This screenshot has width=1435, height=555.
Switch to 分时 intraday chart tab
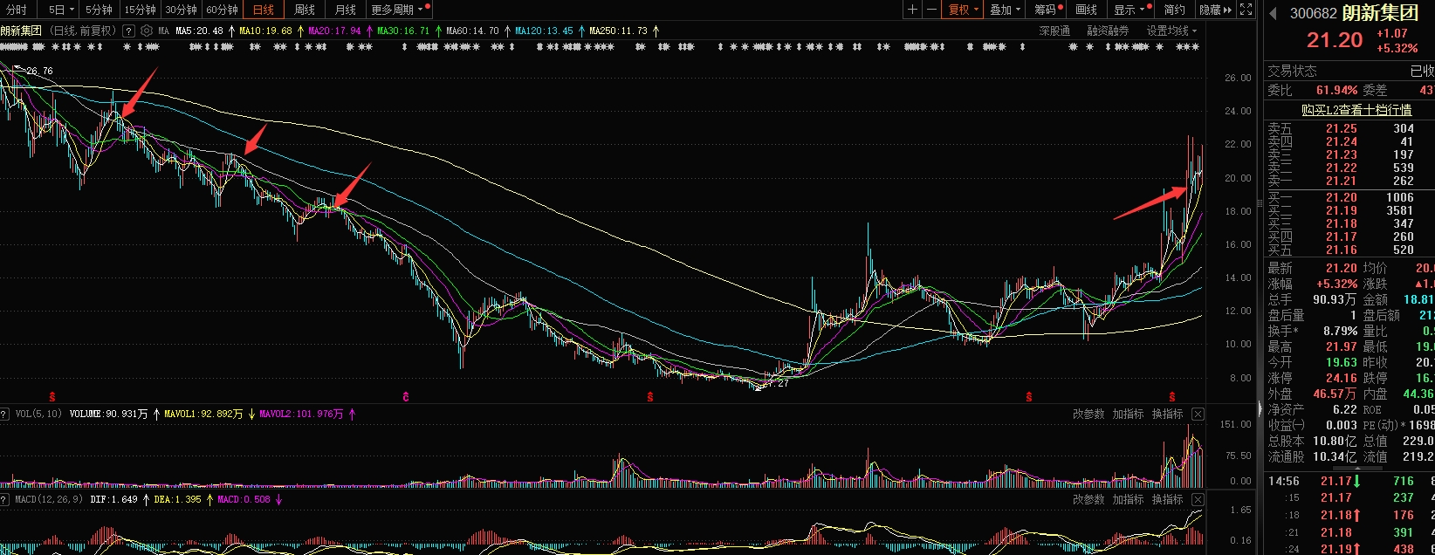click(x=17, y=10)
